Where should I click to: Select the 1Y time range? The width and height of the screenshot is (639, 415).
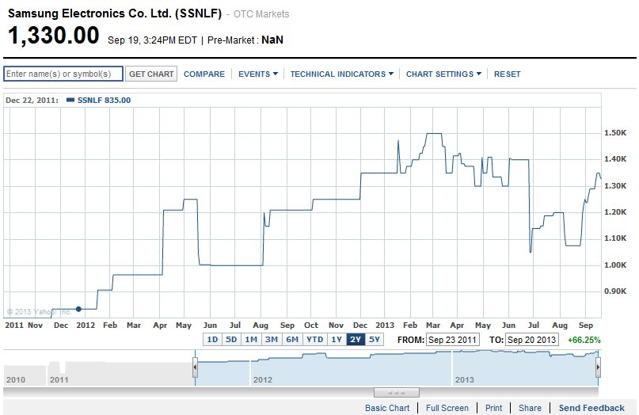337,339
